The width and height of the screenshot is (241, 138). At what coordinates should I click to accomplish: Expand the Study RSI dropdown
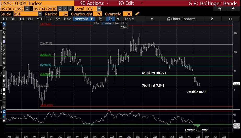pos(40,14)
